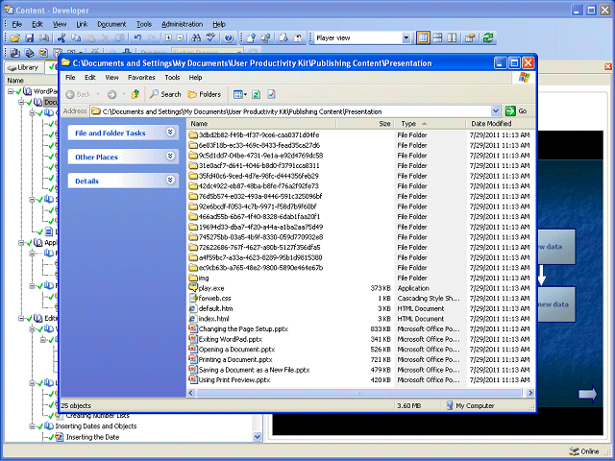Screen dimensions: 615x461
Task: Open the Views dropdown in Explorer toolbar
Action: 240,94
